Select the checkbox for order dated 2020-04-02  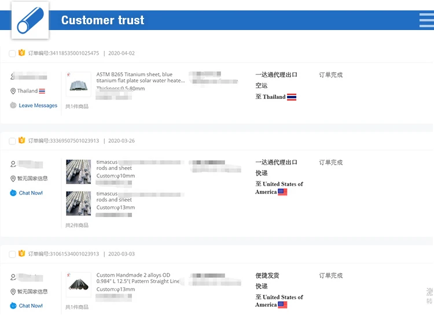tap(12, 54)
